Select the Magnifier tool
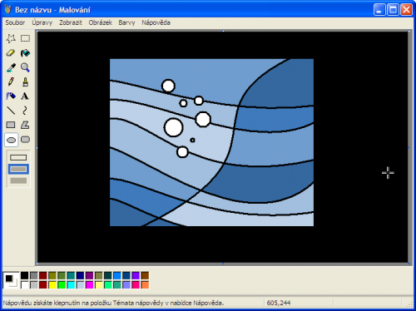 coord(25,67)
